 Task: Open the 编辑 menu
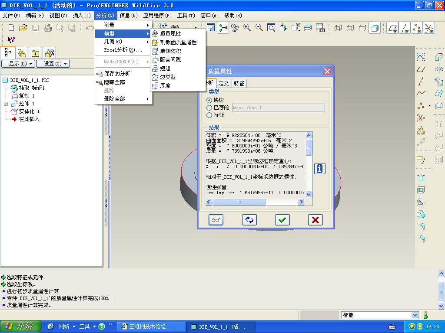(35, 16)
